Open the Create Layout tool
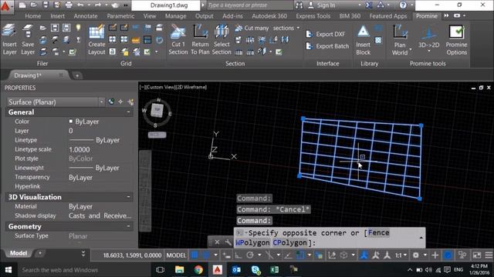Viewport: 494px width, 277px height. (96, 39)
